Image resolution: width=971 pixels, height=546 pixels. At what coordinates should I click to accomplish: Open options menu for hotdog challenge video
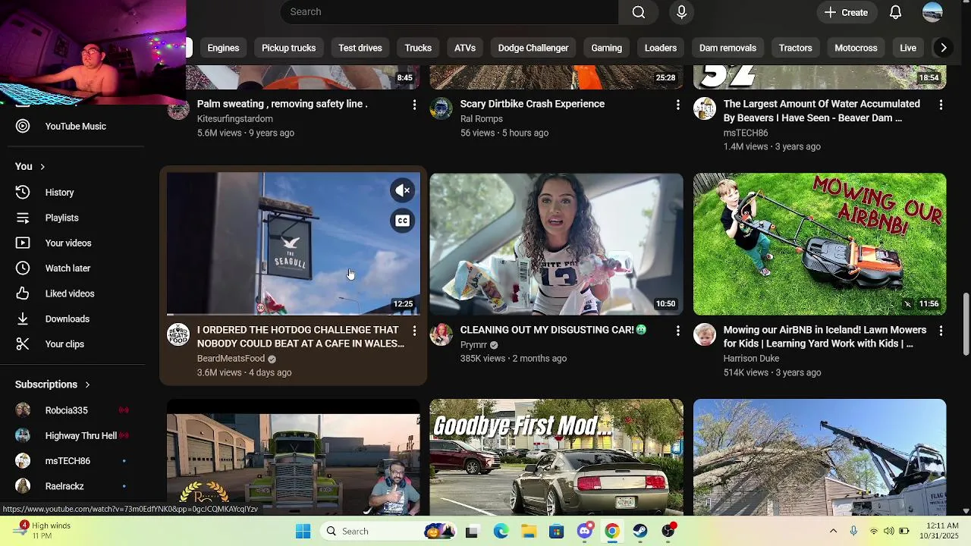point(414,331)
